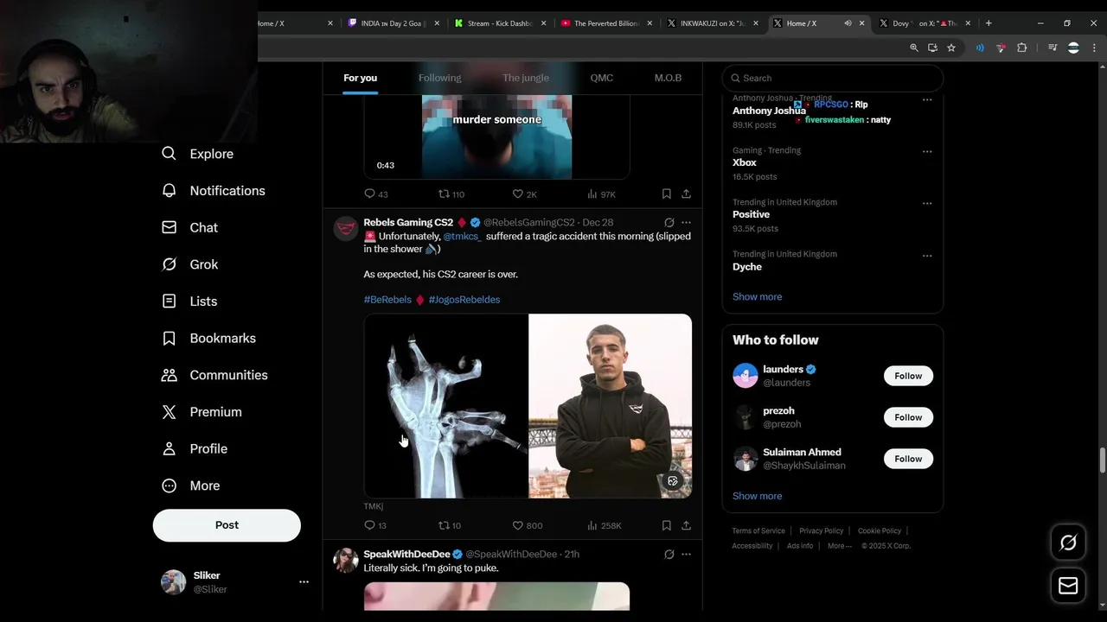The width and height of the screenshot is (1107, 622).
Task: Open more options for Anthony Joshua trend
Action: (927, 99)
